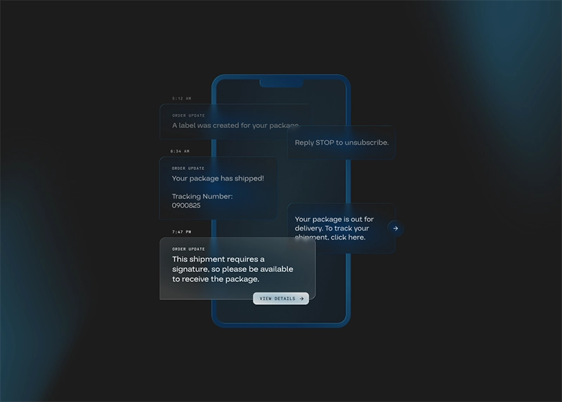The width and height of the screenshot is (562, 402).
Task: Click the 'Tracking Number:' label
Action: [202, 197]
